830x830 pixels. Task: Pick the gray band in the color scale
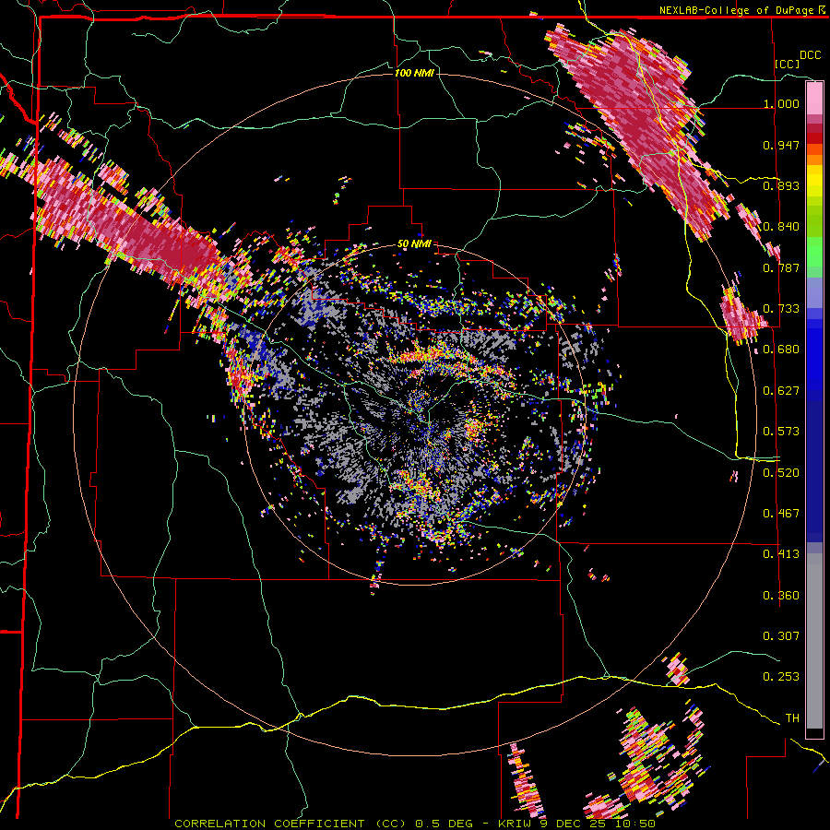tap(814, 641)
